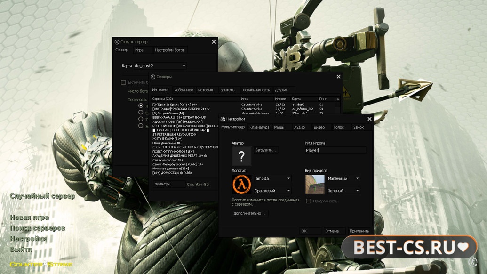This screenshot has height=274, width=487.
Task: Click the Имя игрока Player text field
Action: point(335,150)
